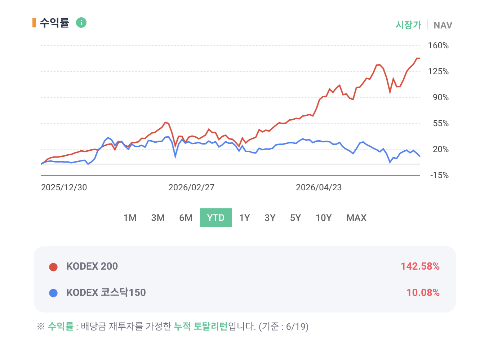
Task: Click the 142.58% return value
Action: pos(420,266)
